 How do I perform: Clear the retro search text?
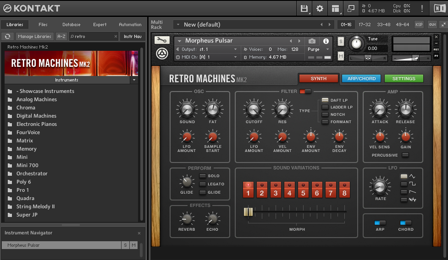click(116, 37)
